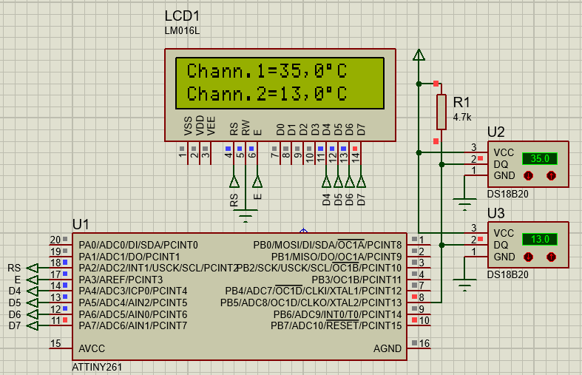Select the ground symbol under U3
Screen dimensions: 582x375
pos(465,284)
